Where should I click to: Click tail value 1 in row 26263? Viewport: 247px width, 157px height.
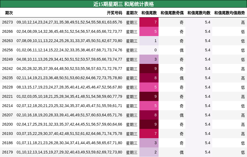tap(149, 41)
